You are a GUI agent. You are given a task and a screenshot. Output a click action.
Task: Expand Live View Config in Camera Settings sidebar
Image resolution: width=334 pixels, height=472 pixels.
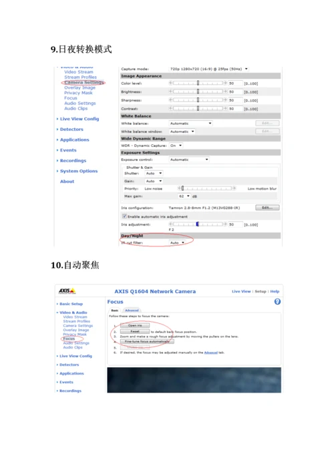[79, 119]
